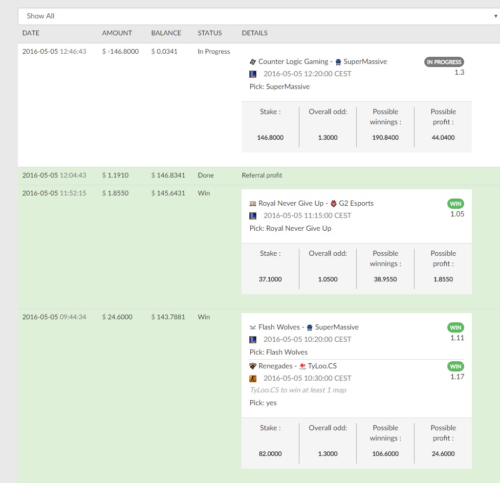Image resolution: width=500 pixels, height=483 pixels.
Task: Click the Royal Never Give Up team logo
Action: pos(252,204)
